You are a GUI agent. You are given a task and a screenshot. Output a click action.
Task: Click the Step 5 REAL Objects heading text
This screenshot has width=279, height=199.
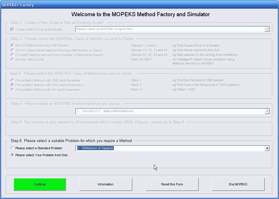(x=97, y=122)
